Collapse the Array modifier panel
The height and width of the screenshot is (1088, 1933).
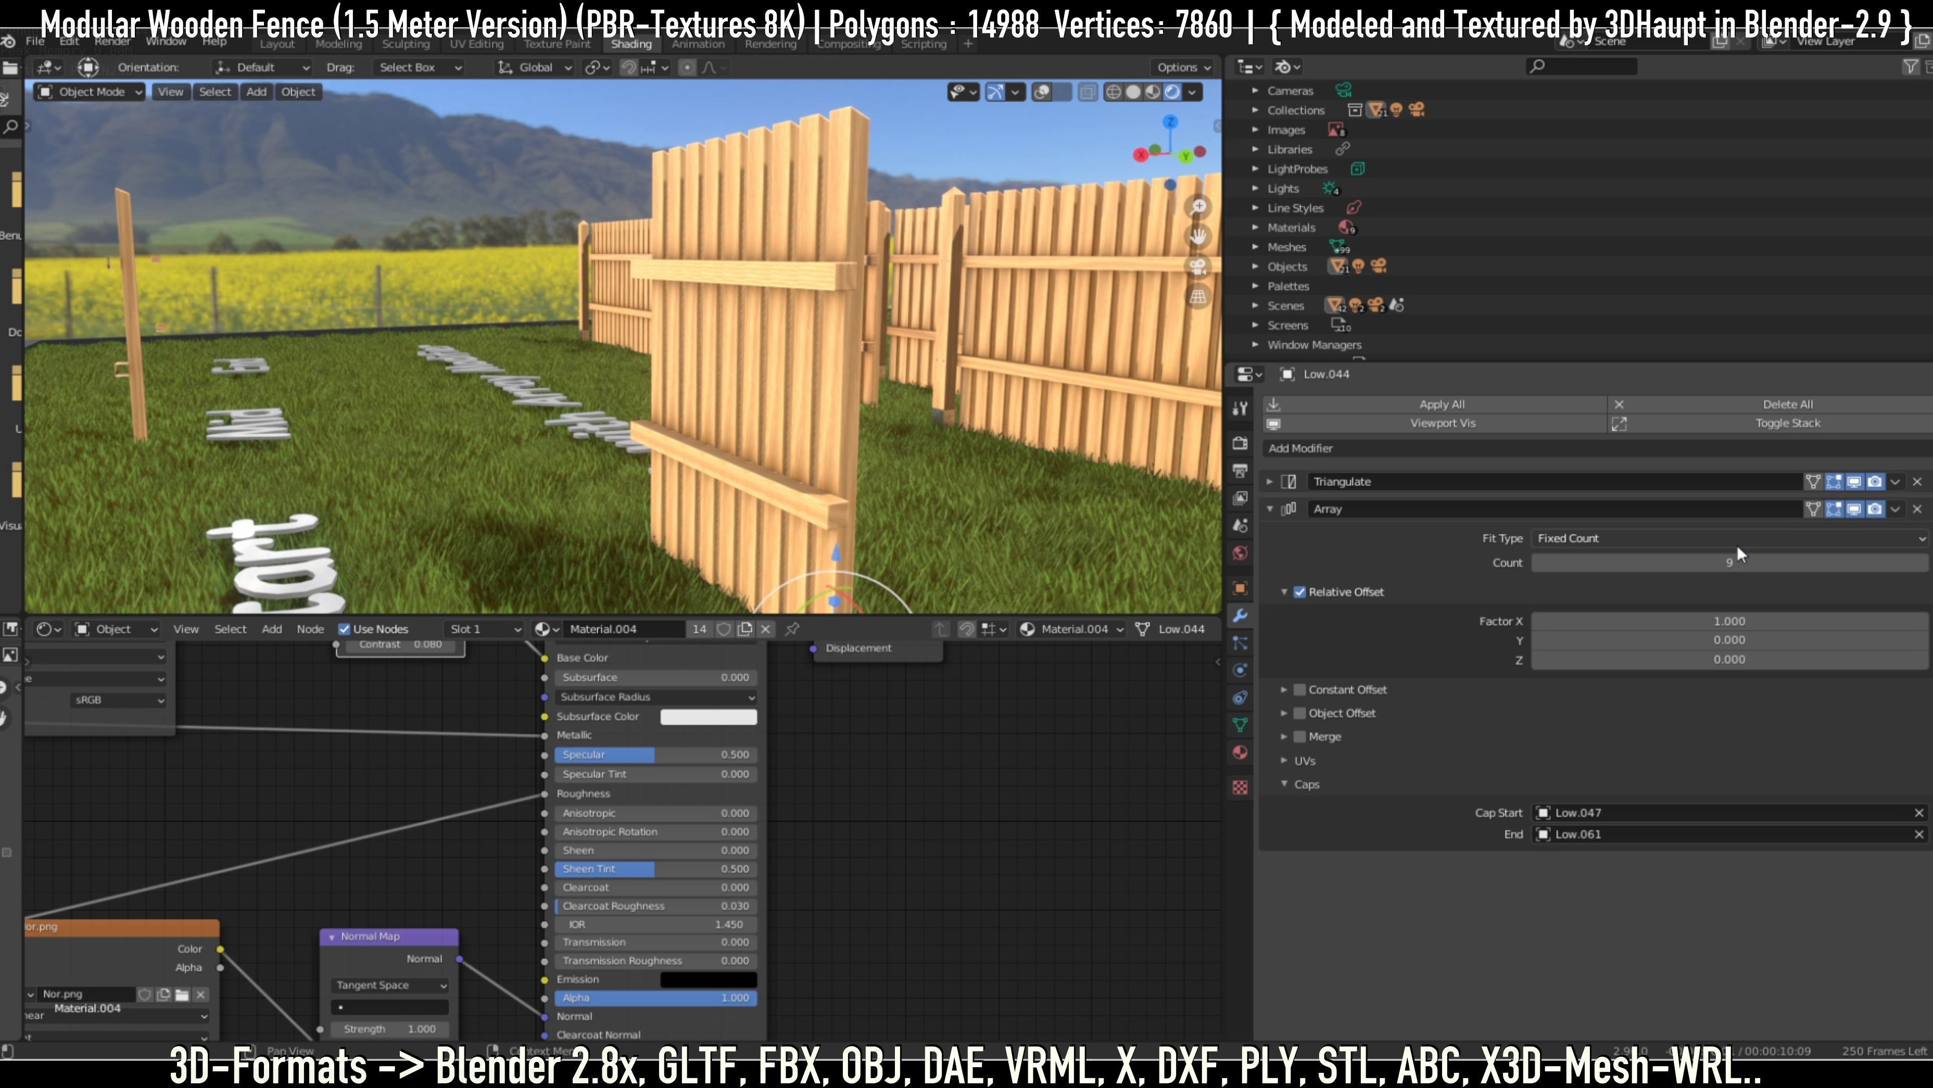point(1270,509)
